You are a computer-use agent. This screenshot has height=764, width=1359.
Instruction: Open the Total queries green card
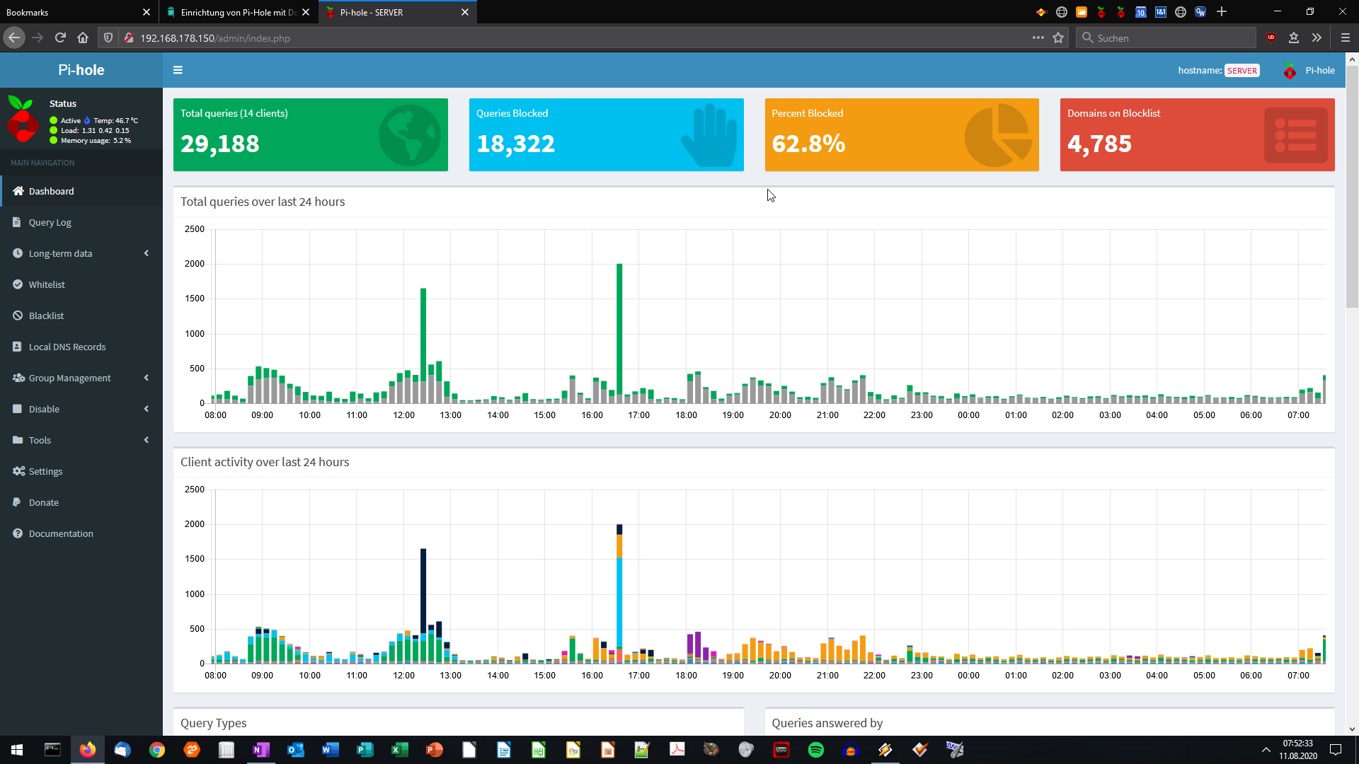(311, 134)
